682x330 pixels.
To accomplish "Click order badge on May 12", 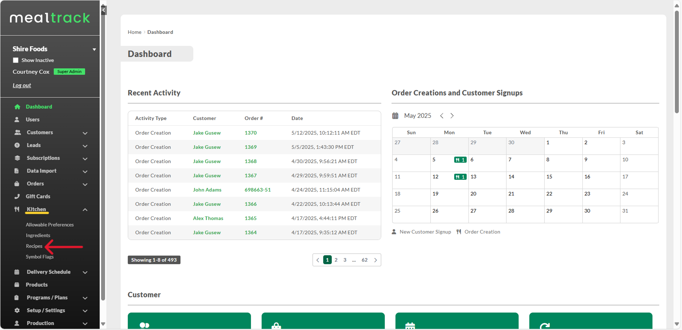I will click(460, 177).
